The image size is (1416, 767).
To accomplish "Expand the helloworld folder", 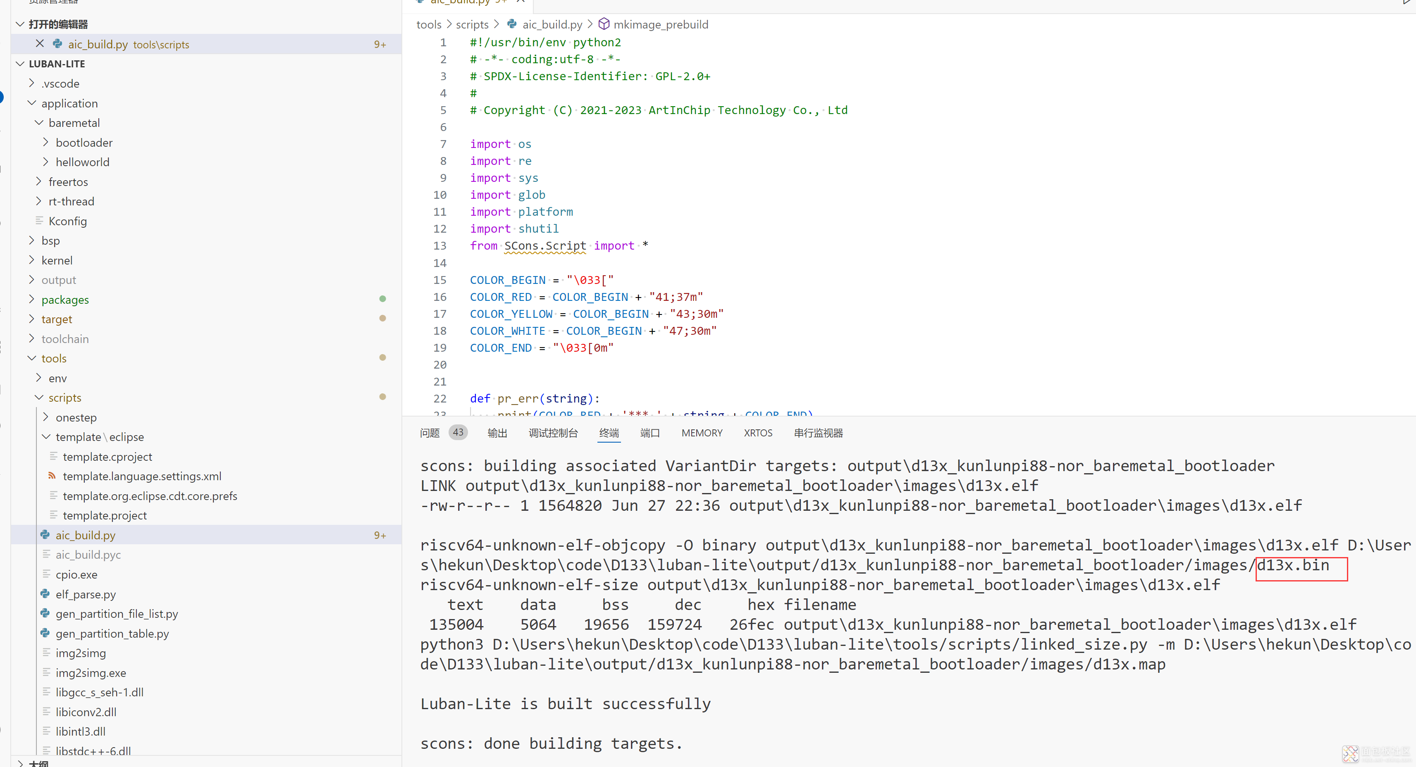I will tap(45, 162).
